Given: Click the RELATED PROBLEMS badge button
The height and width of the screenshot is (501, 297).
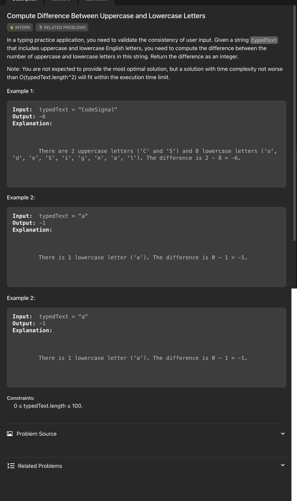Looking at the screenshot, I should pos(62,27).
